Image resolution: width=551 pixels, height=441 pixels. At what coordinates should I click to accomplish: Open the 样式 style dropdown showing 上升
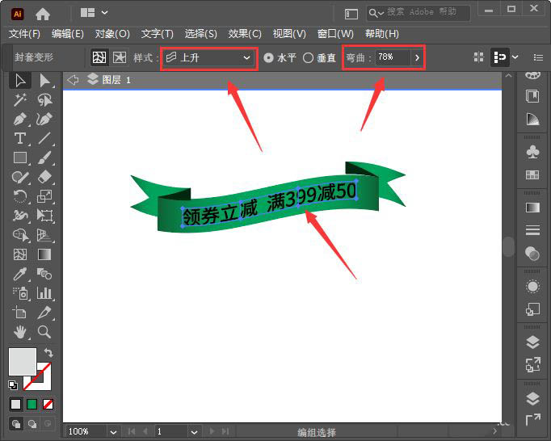209,57
